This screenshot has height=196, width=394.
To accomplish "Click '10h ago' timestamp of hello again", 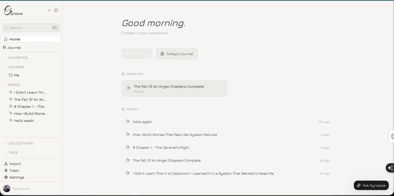I will tap(324, 122).
